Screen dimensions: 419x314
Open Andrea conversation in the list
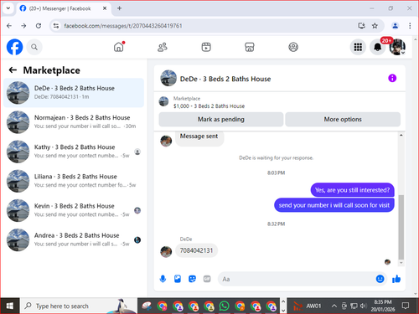pos(74,239)
